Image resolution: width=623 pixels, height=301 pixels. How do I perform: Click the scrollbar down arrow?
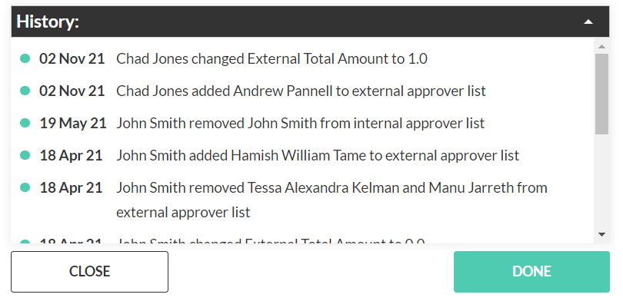click(601, 234)
